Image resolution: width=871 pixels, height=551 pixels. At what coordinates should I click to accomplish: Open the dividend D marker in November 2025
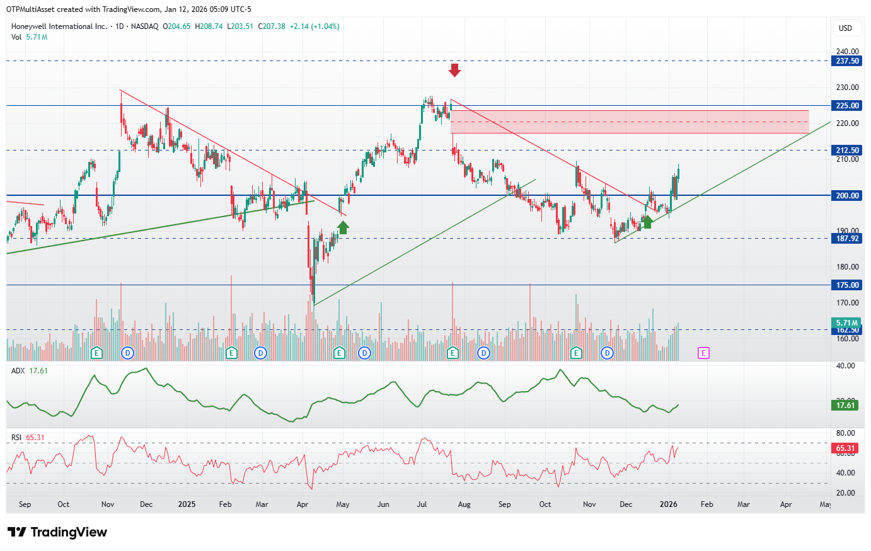(x=607, y=353)
